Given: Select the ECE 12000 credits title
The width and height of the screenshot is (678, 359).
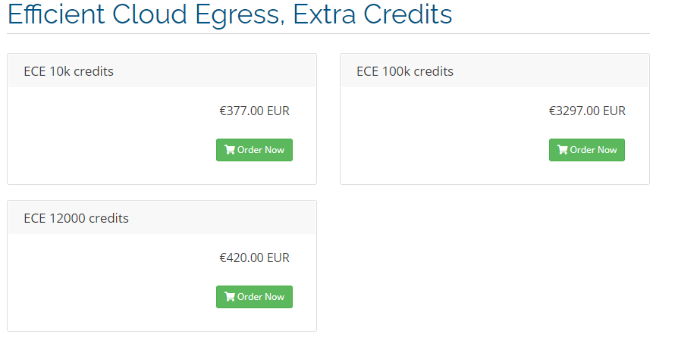Looking at the screenshot, I should tap(76, 218).
